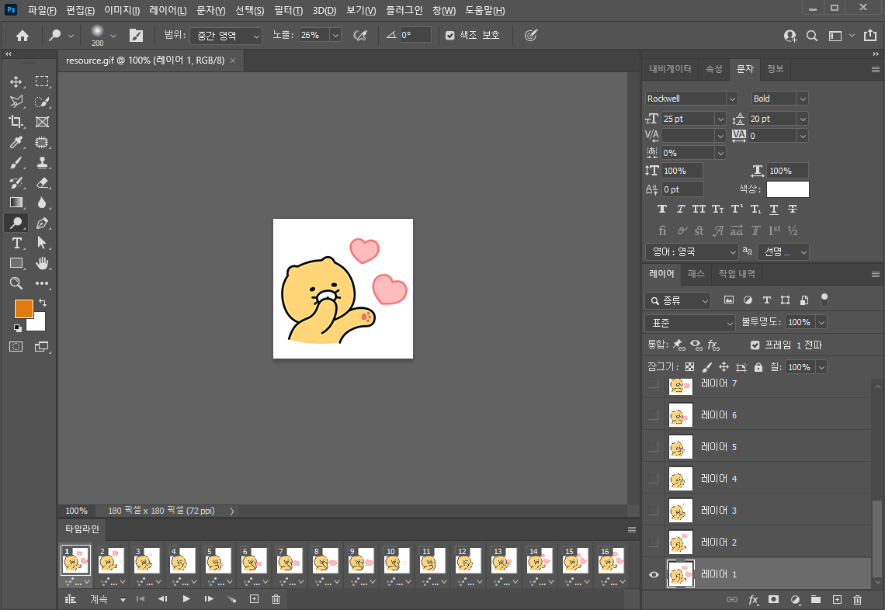Open the Search icon at top right
Image resolution: width=885 pixels, height=610 pixels.
pos(811,36)
